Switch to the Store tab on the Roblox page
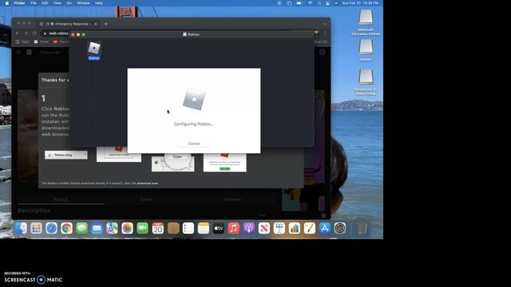 pyautogui.click(x=147, y=199)
